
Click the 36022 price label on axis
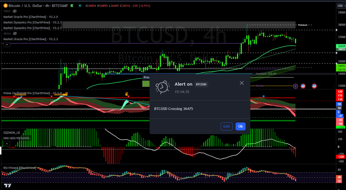pyautogui.click(x=341, y=49)
